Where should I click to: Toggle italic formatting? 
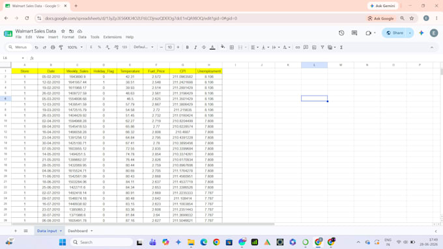(195, 47)
